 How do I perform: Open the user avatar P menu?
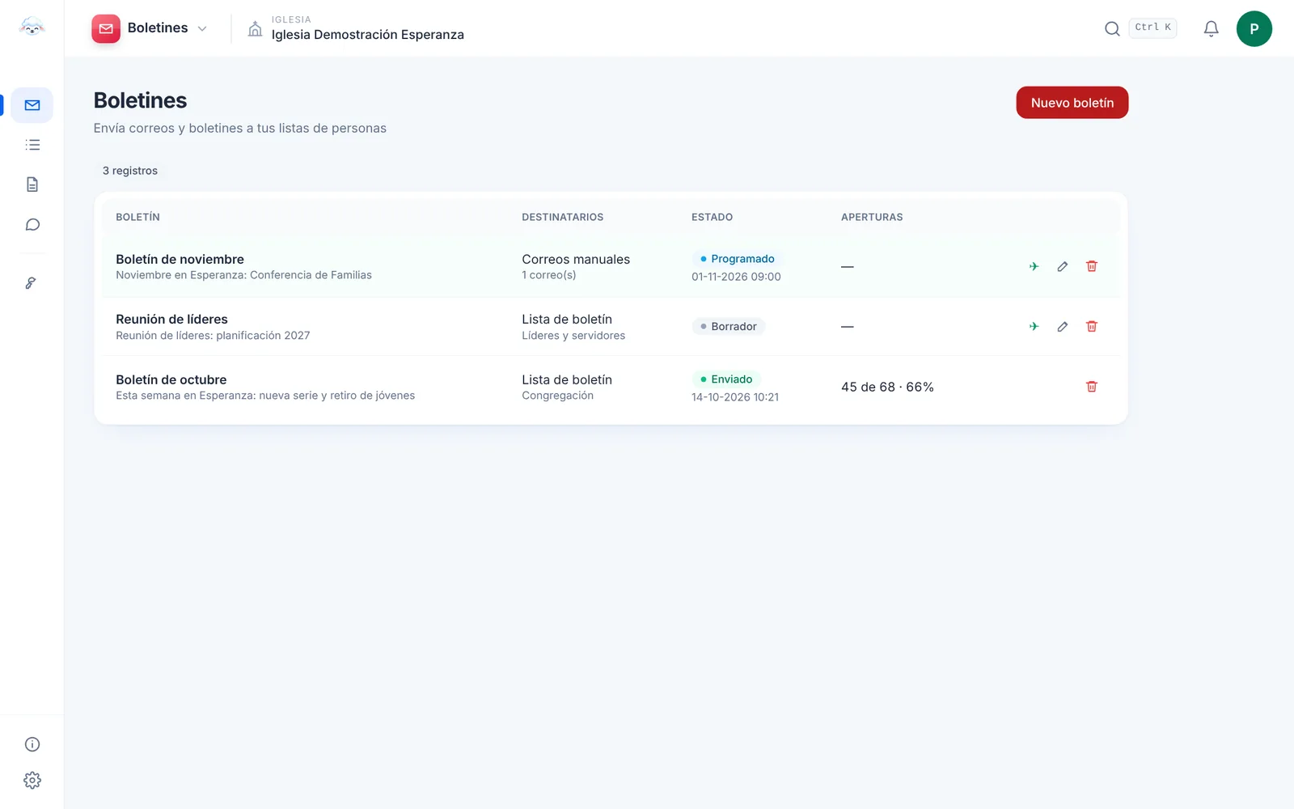point(1254,28)
